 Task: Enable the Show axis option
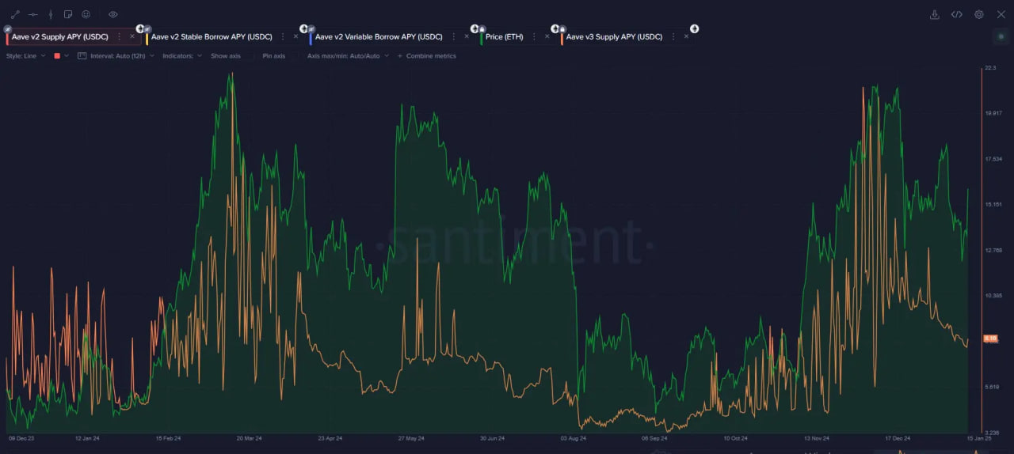[225, 56]
